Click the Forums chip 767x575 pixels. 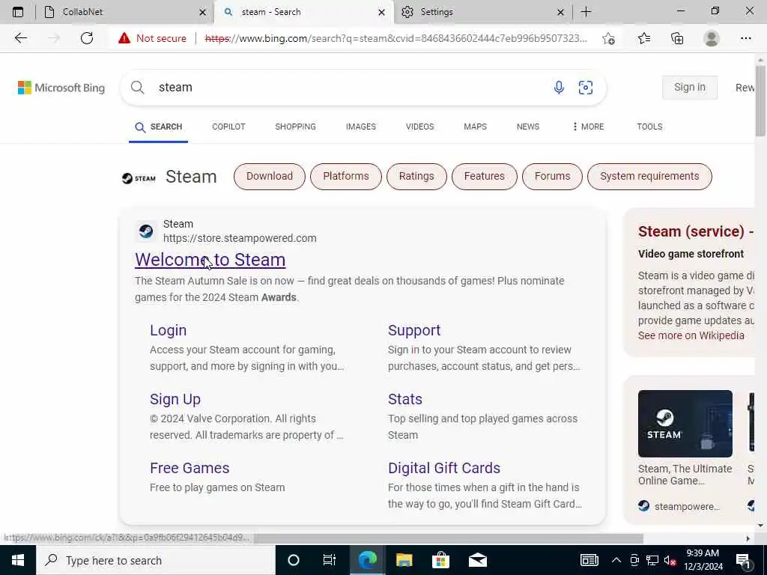coord(552,177)
